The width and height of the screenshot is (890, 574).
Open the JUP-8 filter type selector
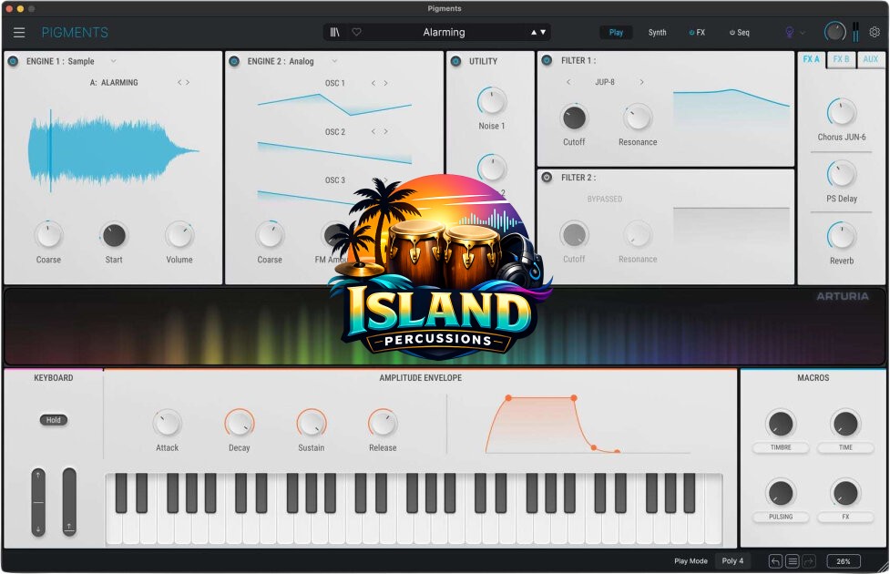coord(605,82)
